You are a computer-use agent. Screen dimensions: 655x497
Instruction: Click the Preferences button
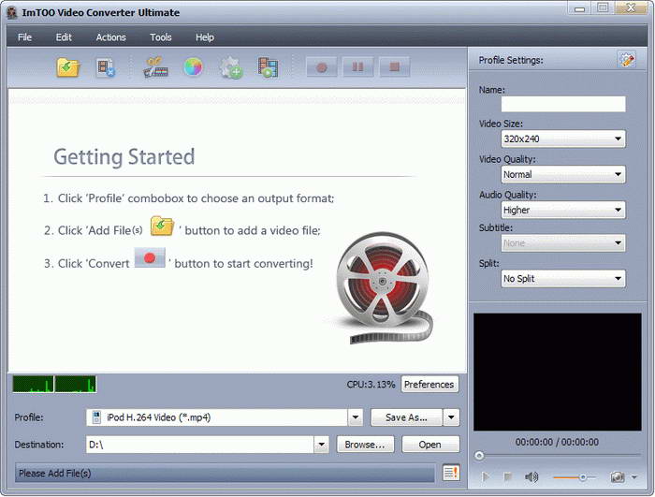pos(429,384)
